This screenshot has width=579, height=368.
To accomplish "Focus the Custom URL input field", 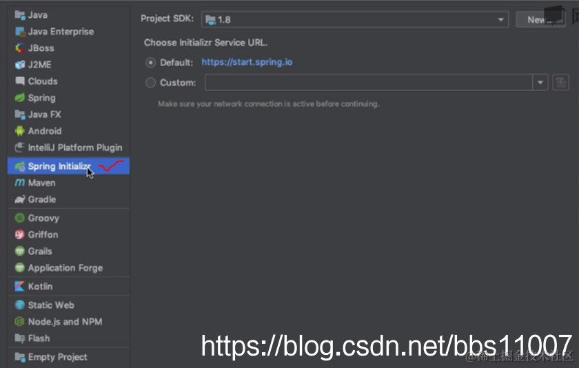I will [369, 82].
